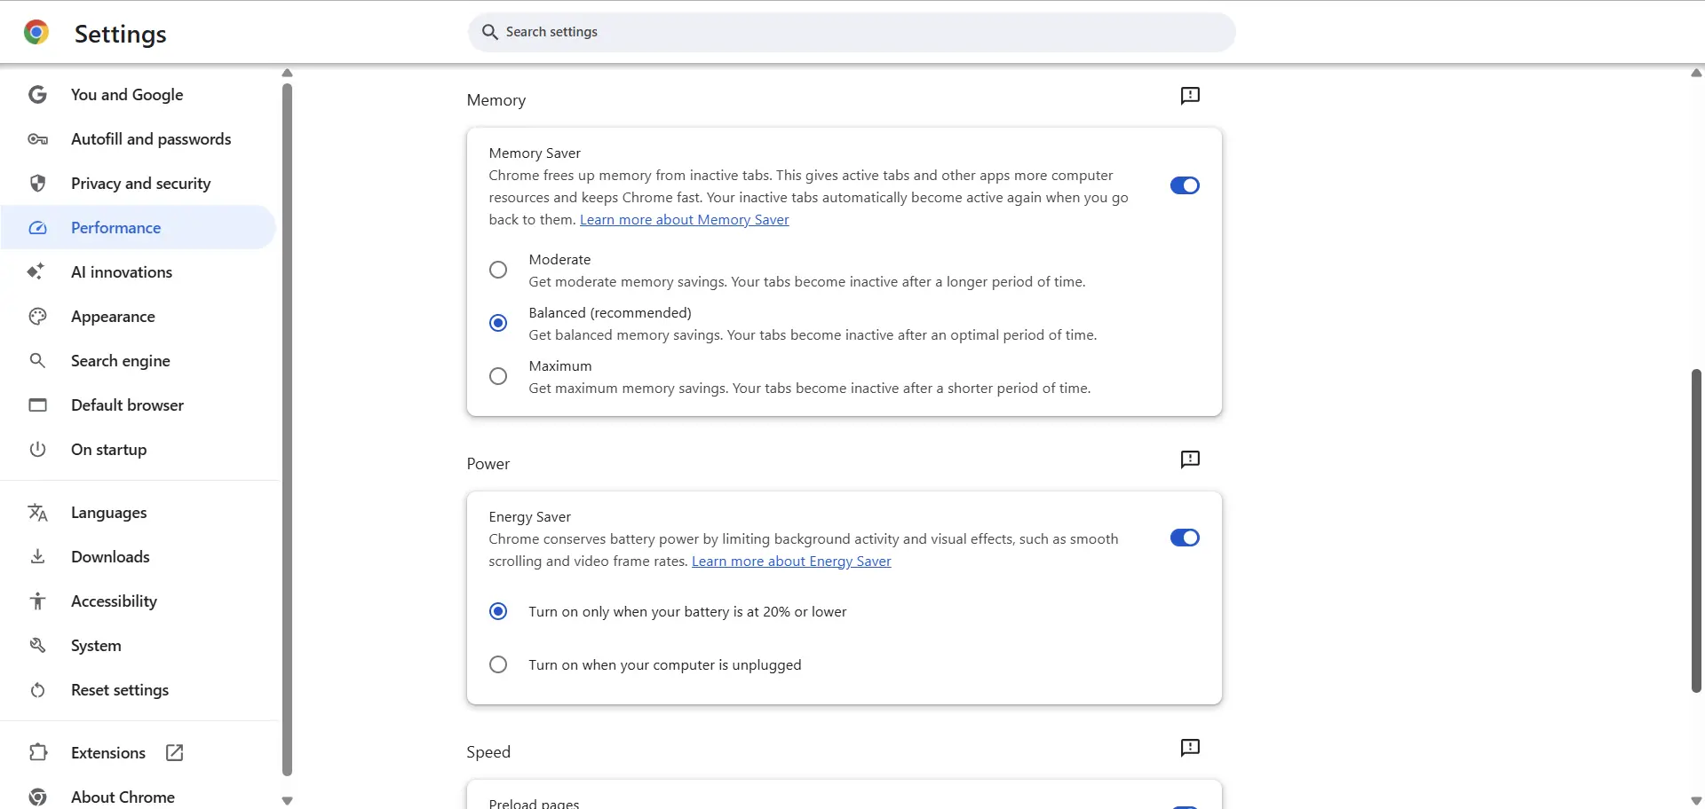1705x809 pixels.
Task: Focus the Search settings field
Action: coord(852,32)
